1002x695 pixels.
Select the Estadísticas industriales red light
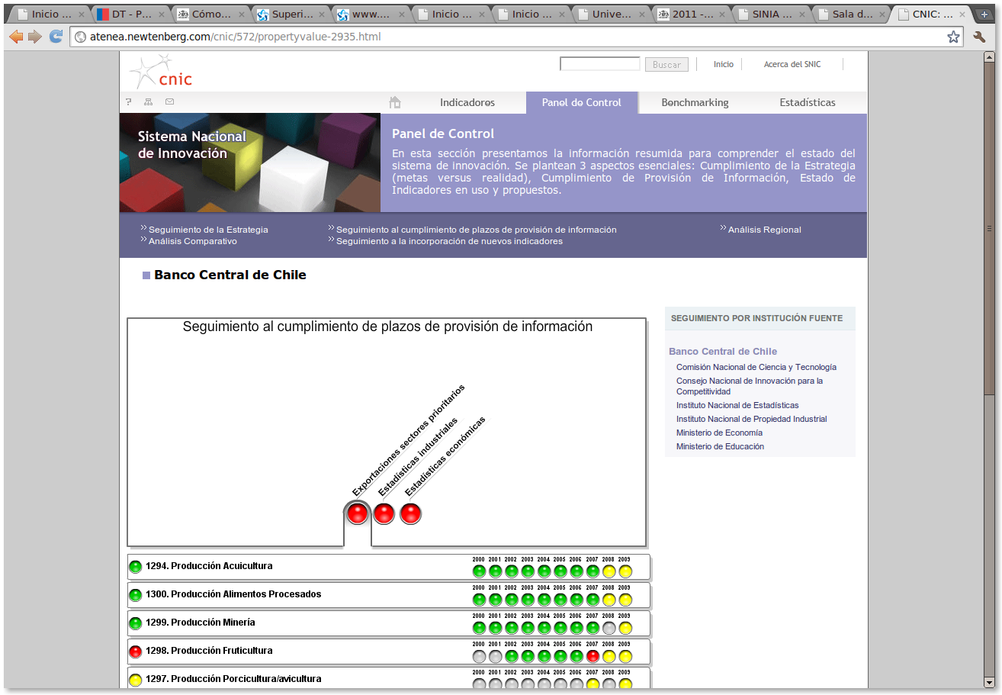click(384, 513)
